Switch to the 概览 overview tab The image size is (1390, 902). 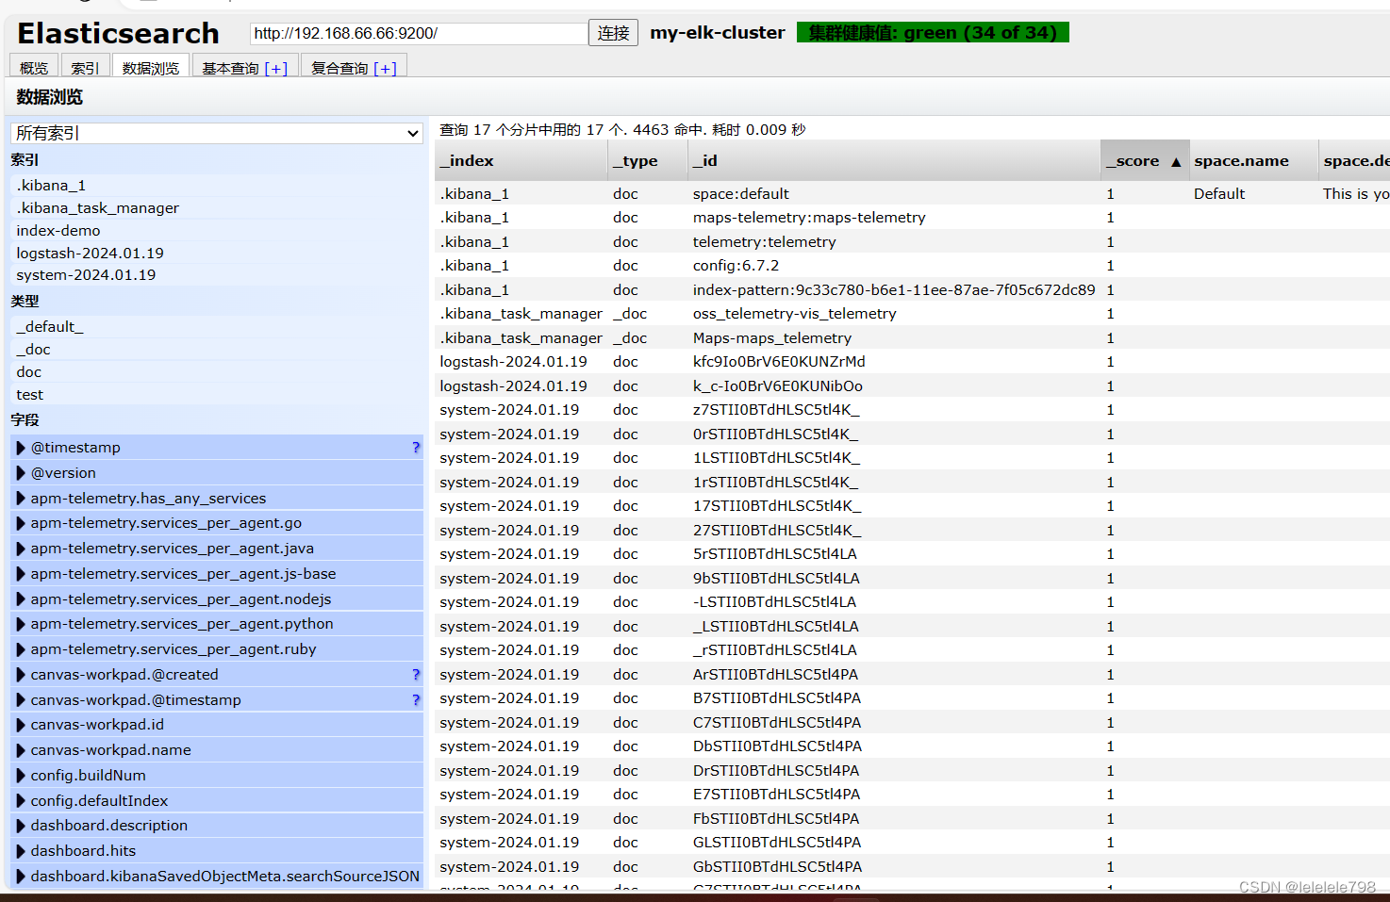coord(34,68)
